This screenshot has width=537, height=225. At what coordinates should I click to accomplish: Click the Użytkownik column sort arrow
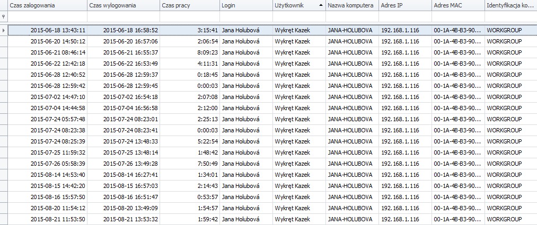[x=321, y=5]
